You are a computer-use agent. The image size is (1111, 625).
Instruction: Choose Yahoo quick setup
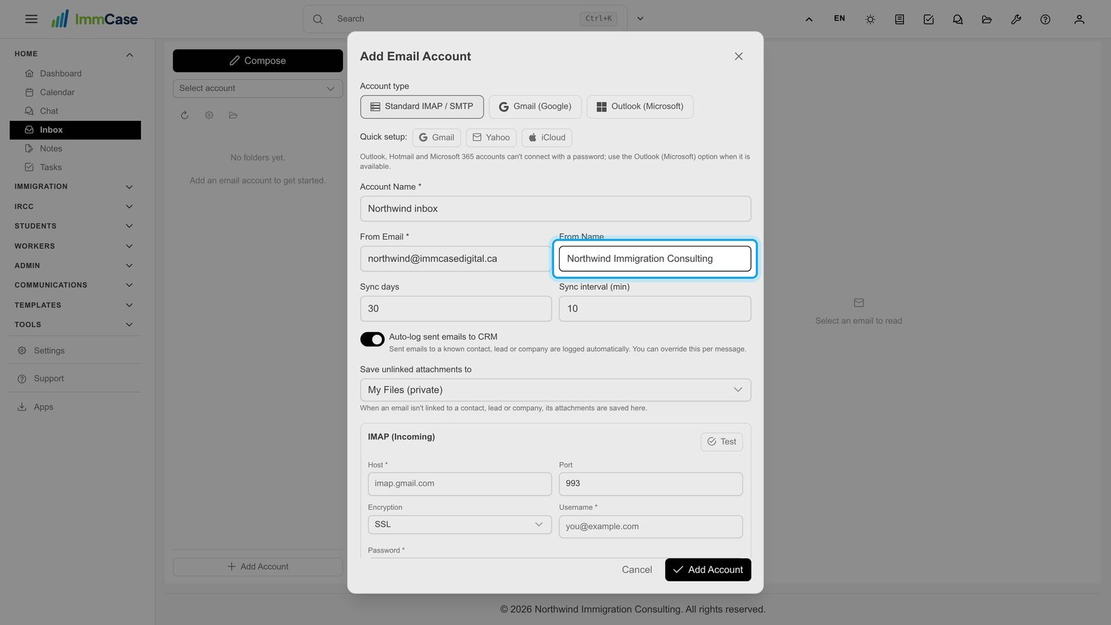pos(491,137)
